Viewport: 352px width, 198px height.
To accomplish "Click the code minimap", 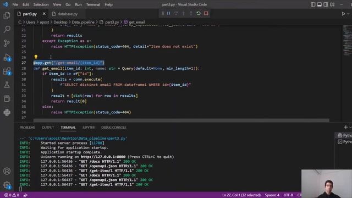I will [347, 40].
